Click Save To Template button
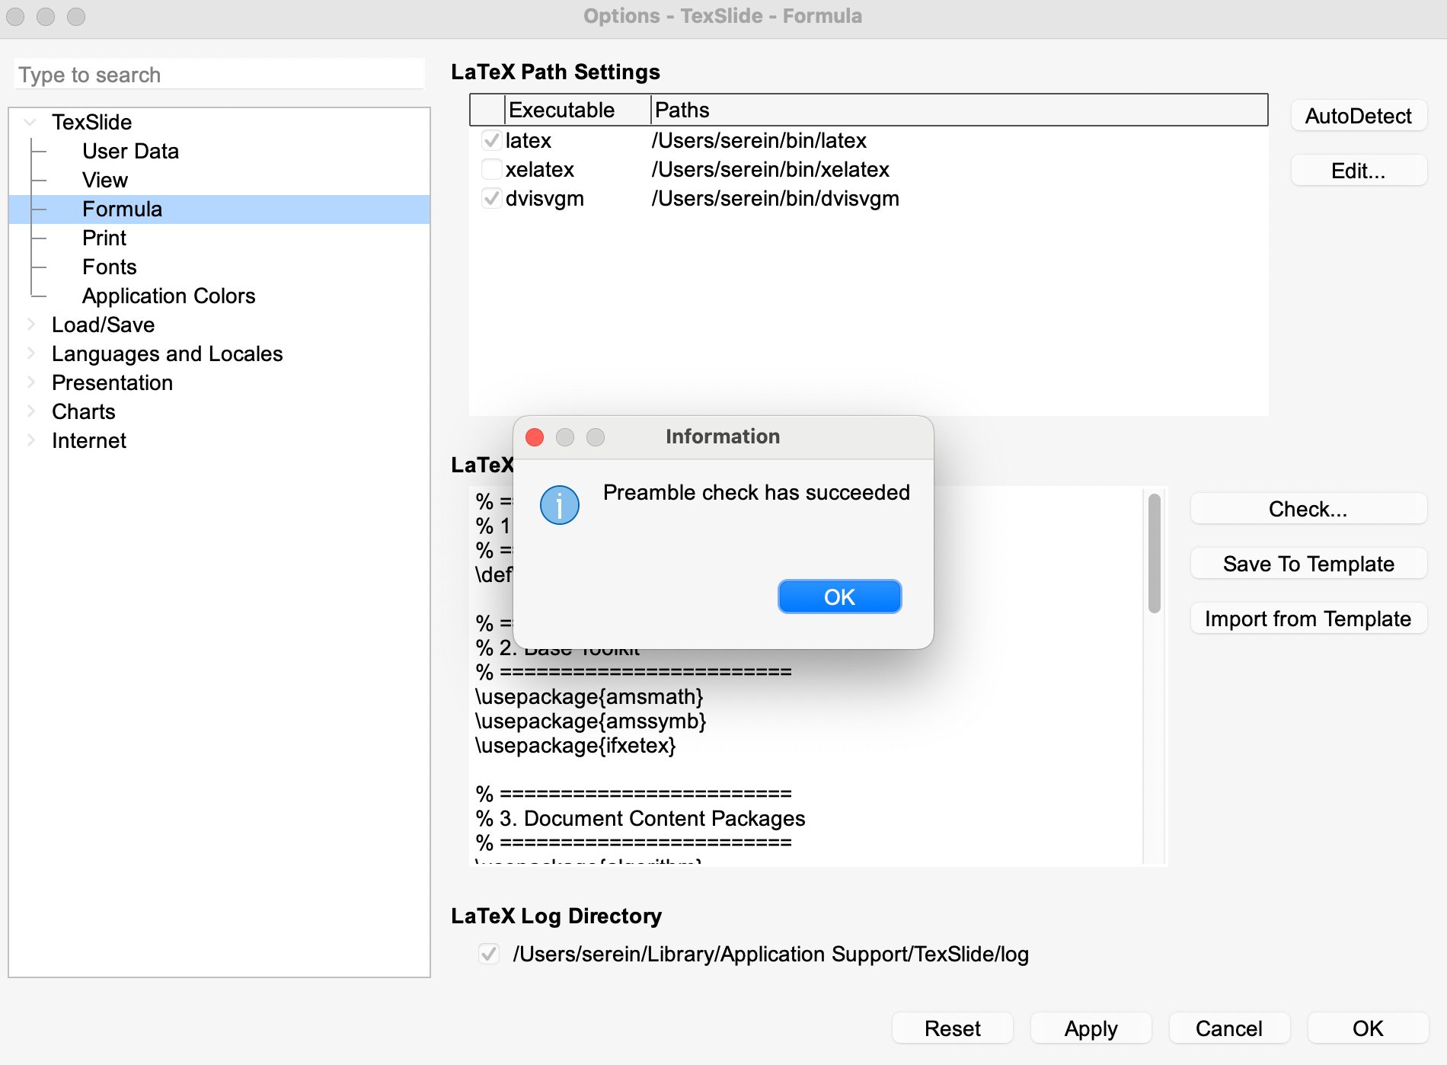Screen dimensions: 1447x1065 click(x=1308, y=564)
